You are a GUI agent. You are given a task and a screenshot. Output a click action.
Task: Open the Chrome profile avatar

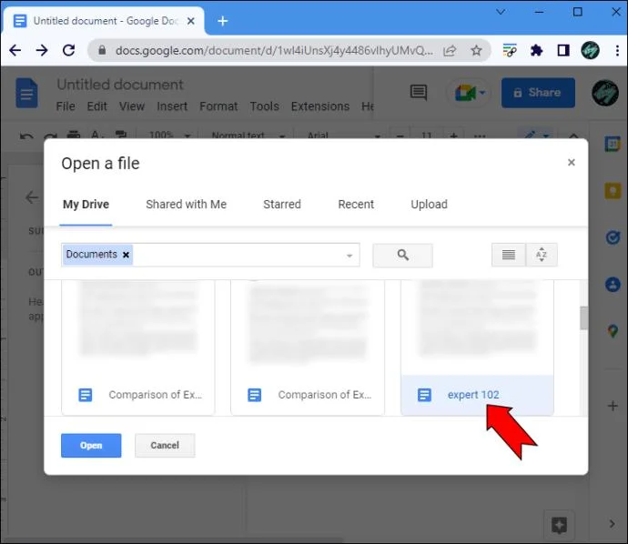tap(590, 50)
